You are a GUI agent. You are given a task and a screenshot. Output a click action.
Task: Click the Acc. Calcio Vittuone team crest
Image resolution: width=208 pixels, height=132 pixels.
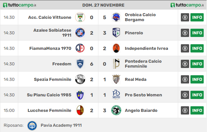tap(80, 17)
